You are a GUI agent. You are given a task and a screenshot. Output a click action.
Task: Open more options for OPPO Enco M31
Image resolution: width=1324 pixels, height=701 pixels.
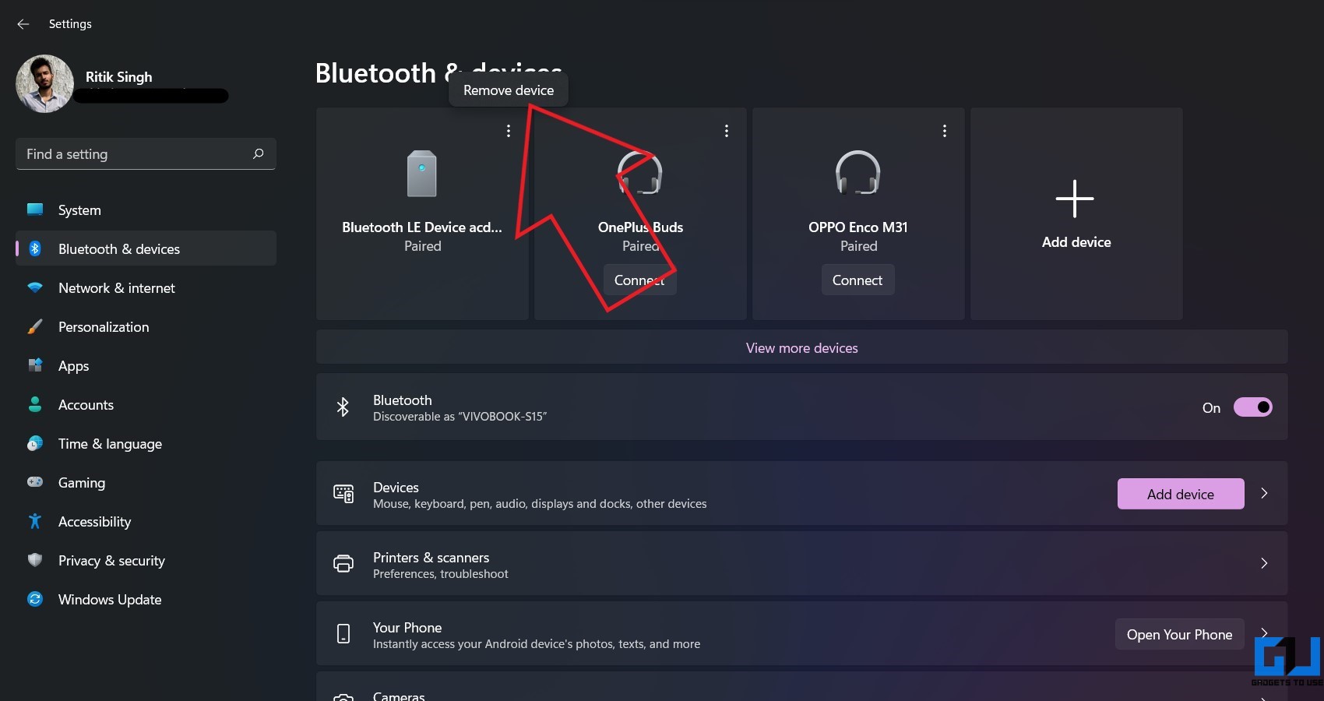(x=945, y=131)
